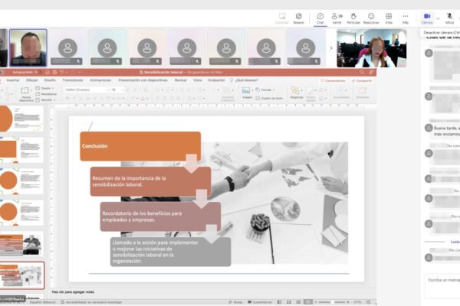Open the Revisar ribbon tab
Image resolution: width=460 pixels, height=306 pixels.
[180, 80]
